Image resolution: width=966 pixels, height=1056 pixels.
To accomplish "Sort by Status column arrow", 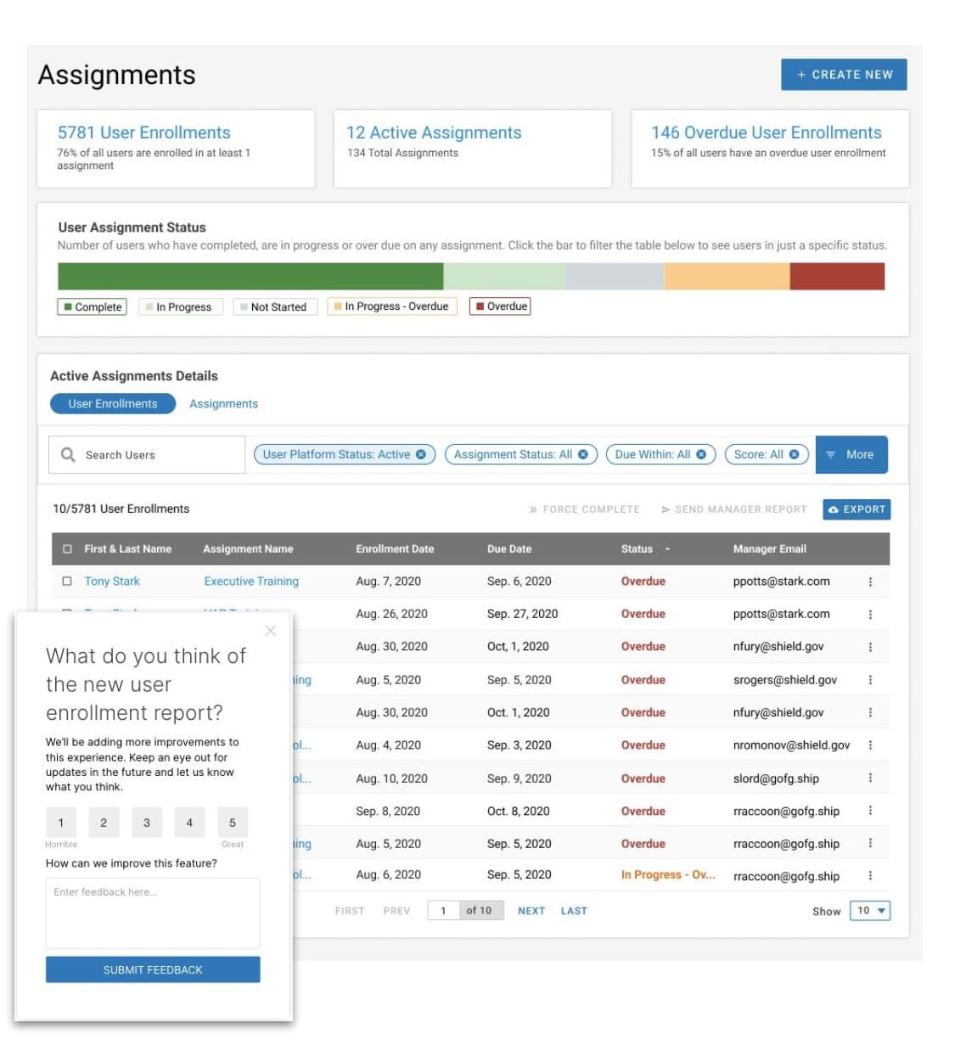I will [667, 549].
